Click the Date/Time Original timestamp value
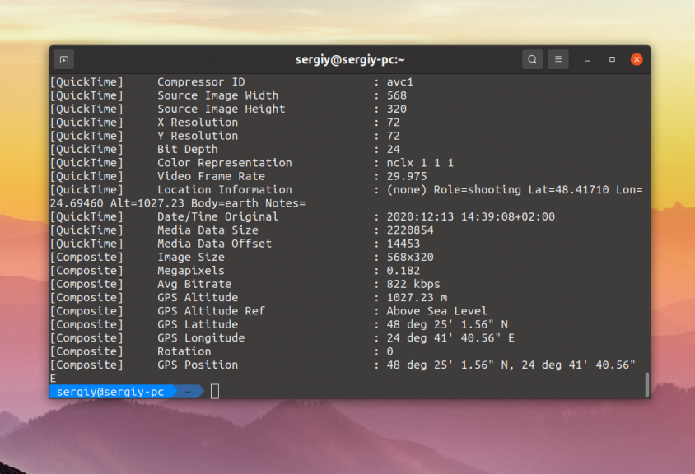The height and width of the screenshot is (474, 695). (x=470, y=216)
